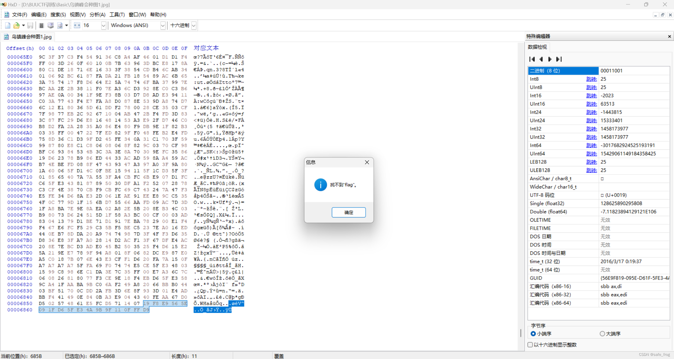674x359 pixels.
Task: Click the bytes-per-row width icon
Action: tap(77, 26)
